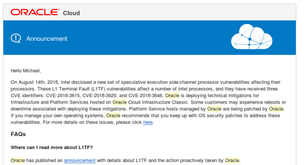
Task: Click highlighted 'Oracle' before 'Cloud Infrastructure Classic'
Action: (x=120, y=102)
